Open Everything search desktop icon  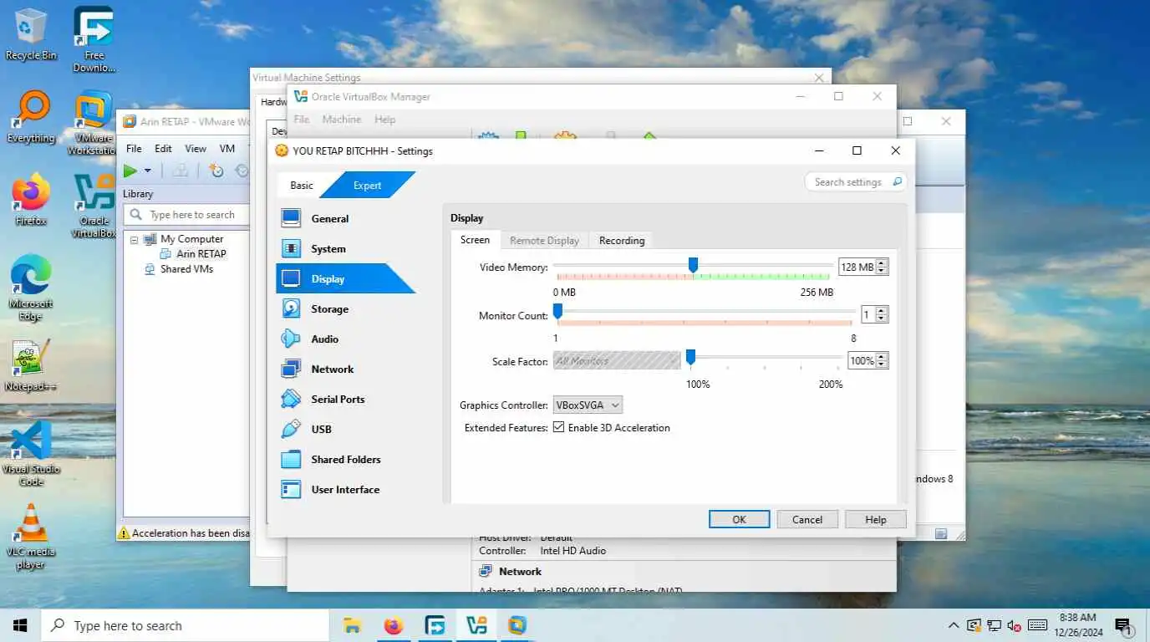[x=31, y=117]
